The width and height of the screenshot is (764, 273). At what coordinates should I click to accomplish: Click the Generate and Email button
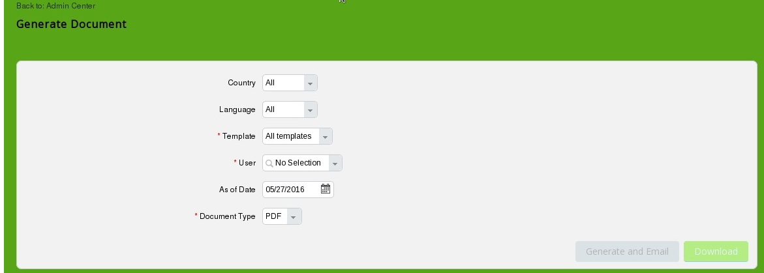[627, 251]
